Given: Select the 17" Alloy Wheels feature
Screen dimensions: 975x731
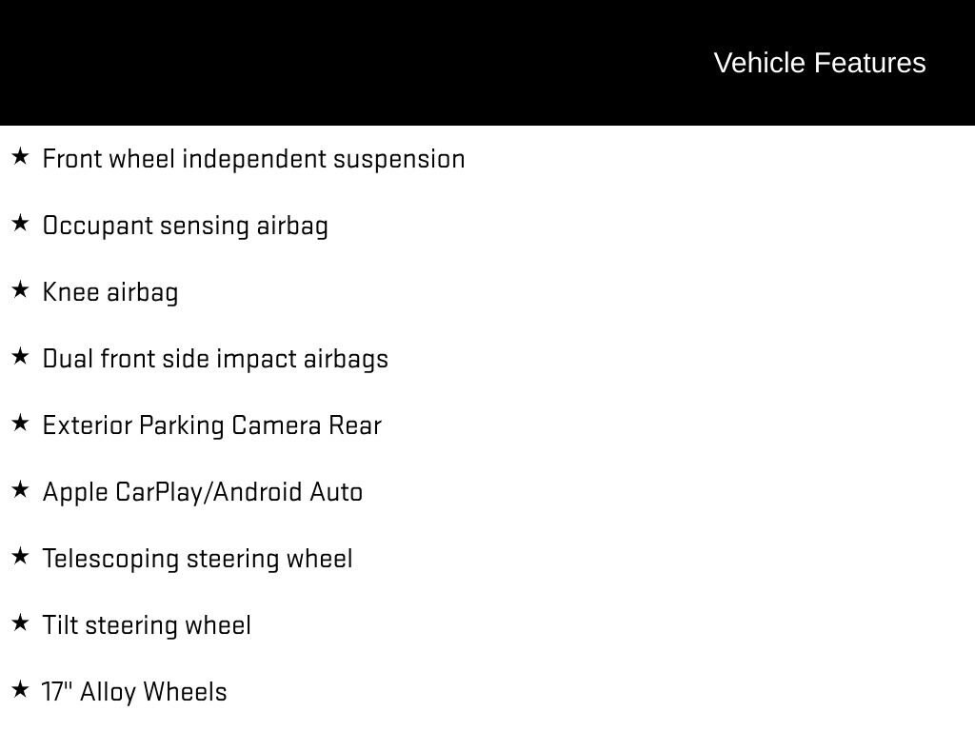Looking at the screenshot, I should (x=134, y=692).
